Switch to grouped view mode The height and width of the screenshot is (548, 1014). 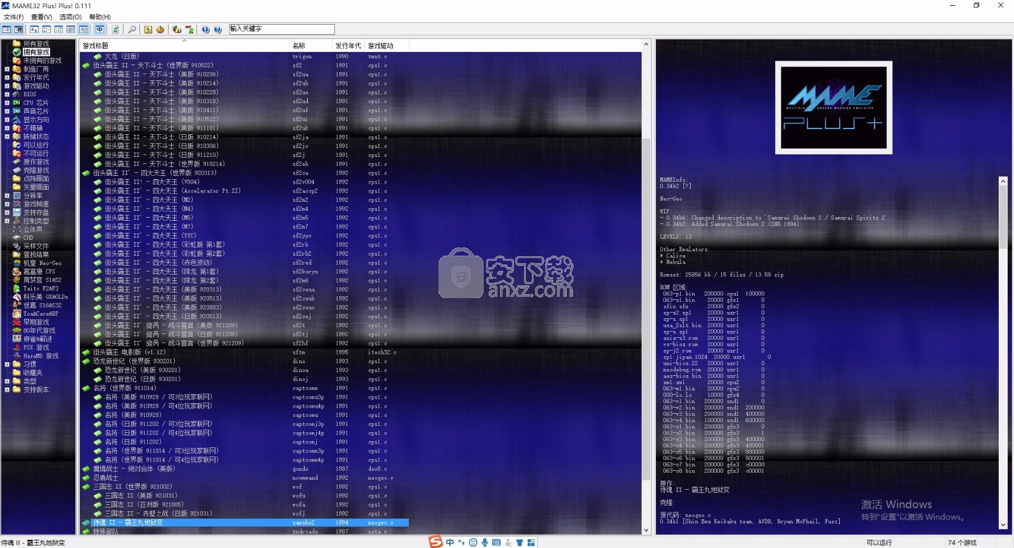tap(84, 29)
